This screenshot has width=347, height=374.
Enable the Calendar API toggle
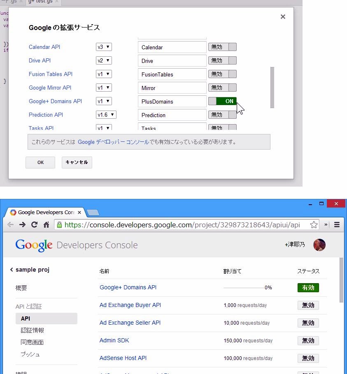pyautogui.click(x=222, y=47)
